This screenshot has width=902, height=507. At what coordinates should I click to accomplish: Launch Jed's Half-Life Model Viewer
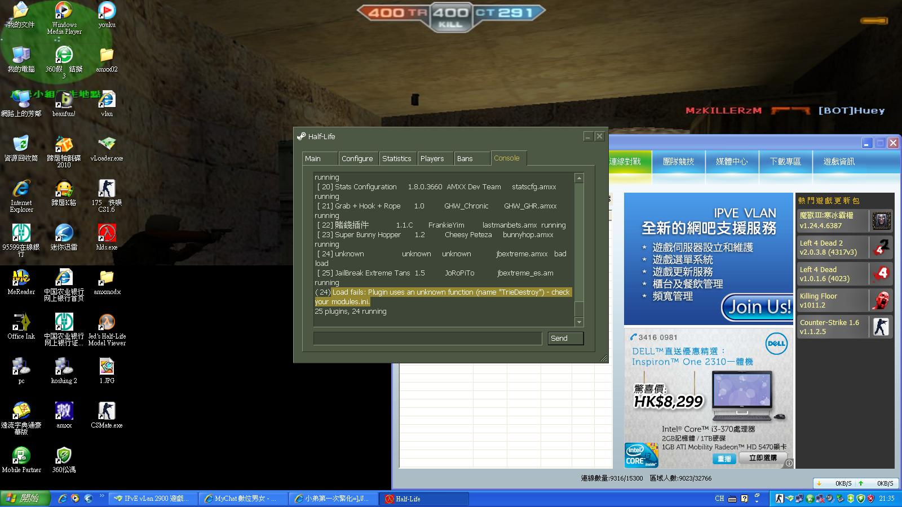point(107,330)
